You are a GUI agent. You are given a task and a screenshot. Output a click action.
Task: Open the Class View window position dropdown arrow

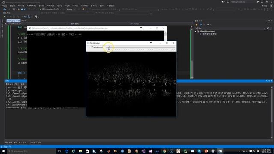click(x=267, y=21)
